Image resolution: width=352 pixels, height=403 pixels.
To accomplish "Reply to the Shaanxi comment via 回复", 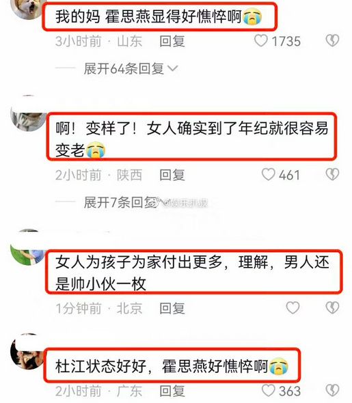I will click(172, 175).
